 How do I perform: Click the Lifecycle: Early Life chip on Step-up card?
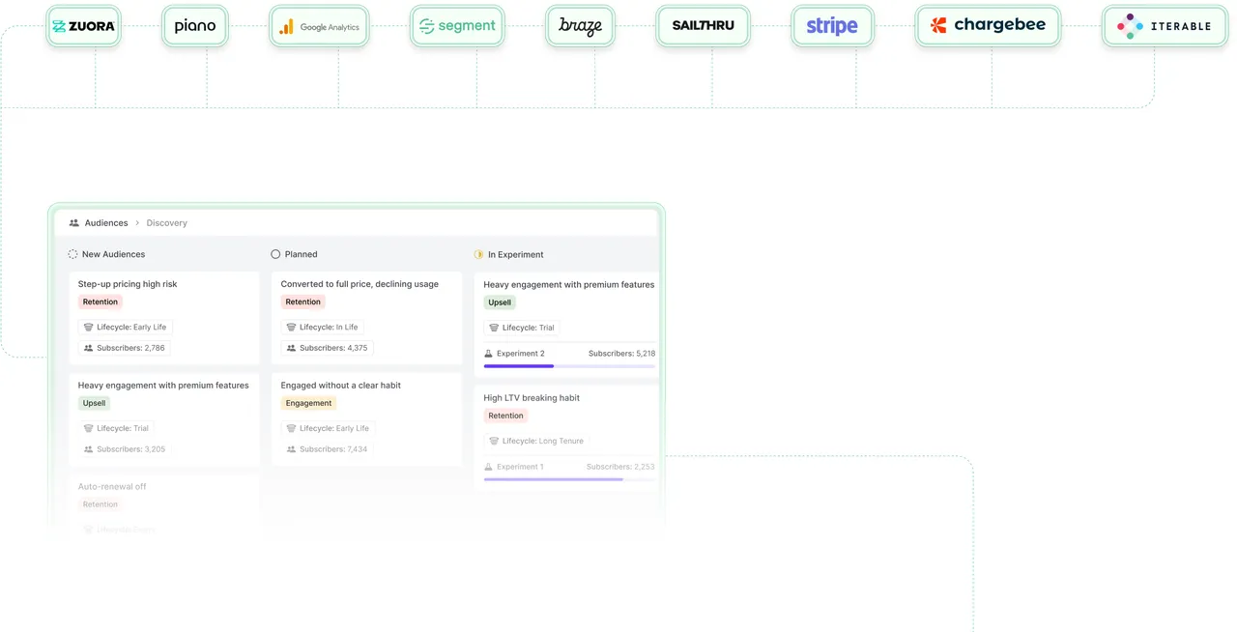pyautogui.click(x=126, y=328)
